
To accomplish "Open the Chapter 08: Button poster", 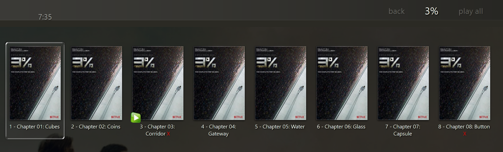I will coord(465,83).
